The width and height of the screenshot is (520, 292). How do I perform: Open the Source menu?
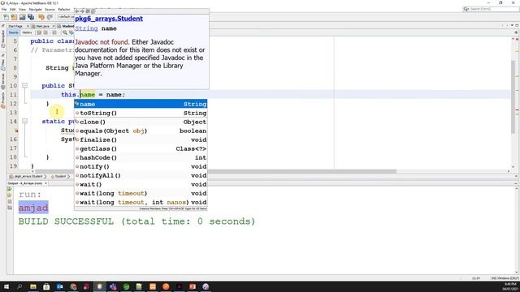tap(50, 9)
